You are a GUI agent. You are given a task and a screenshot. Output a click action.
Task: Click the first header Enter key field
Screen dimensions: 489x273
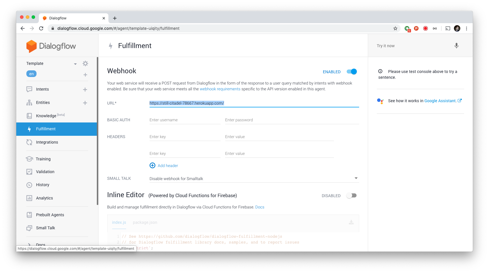point(185,137)
